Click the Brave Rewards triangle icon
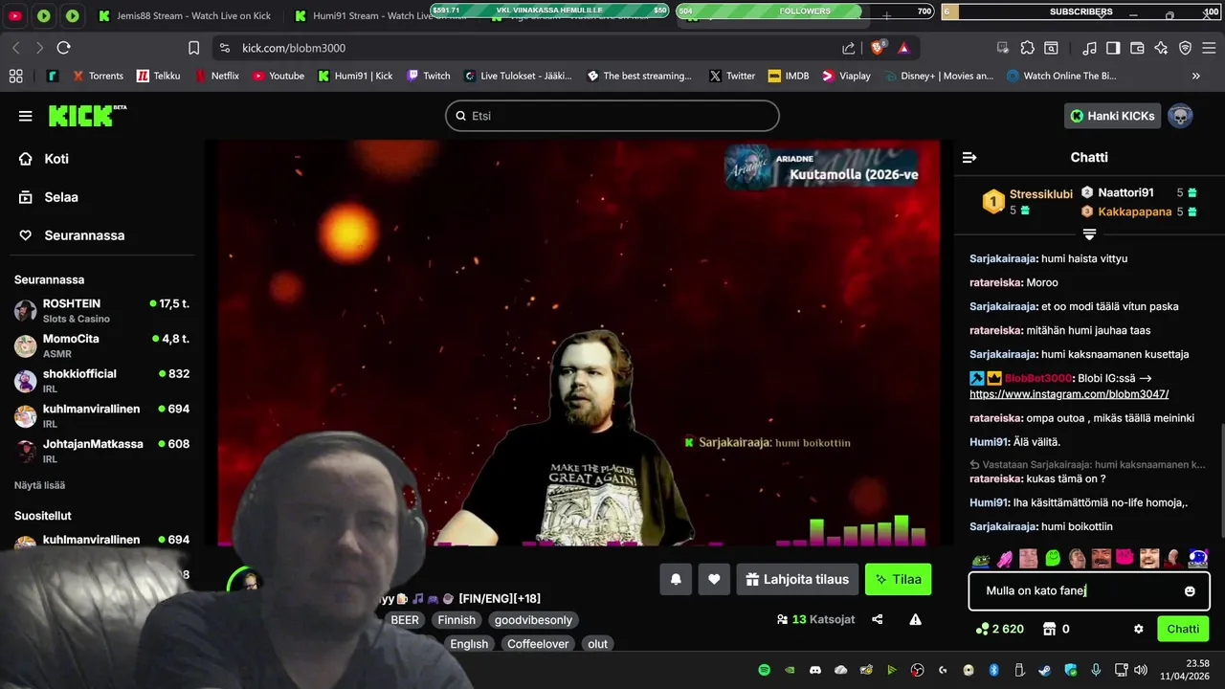This screenshot has width=1225, height=689. pyautogui.click(x=903, y=48)
